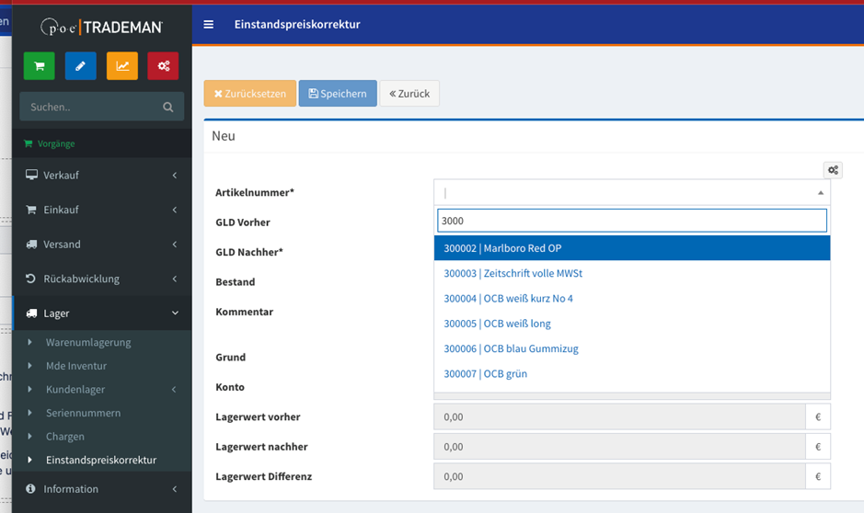The height and width of the screenshot is (513, 864).
Task: Click the Konto label
Action: (230, 387)
